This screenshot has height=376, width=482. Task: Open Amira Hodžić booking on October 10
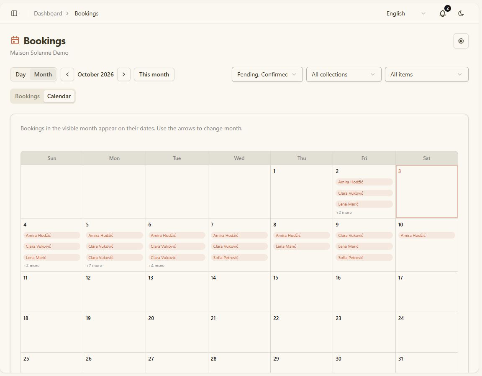[427, 236]
